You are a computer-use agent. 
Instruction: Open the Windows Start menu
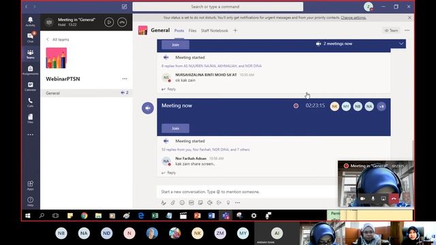(x=28, y=216)
